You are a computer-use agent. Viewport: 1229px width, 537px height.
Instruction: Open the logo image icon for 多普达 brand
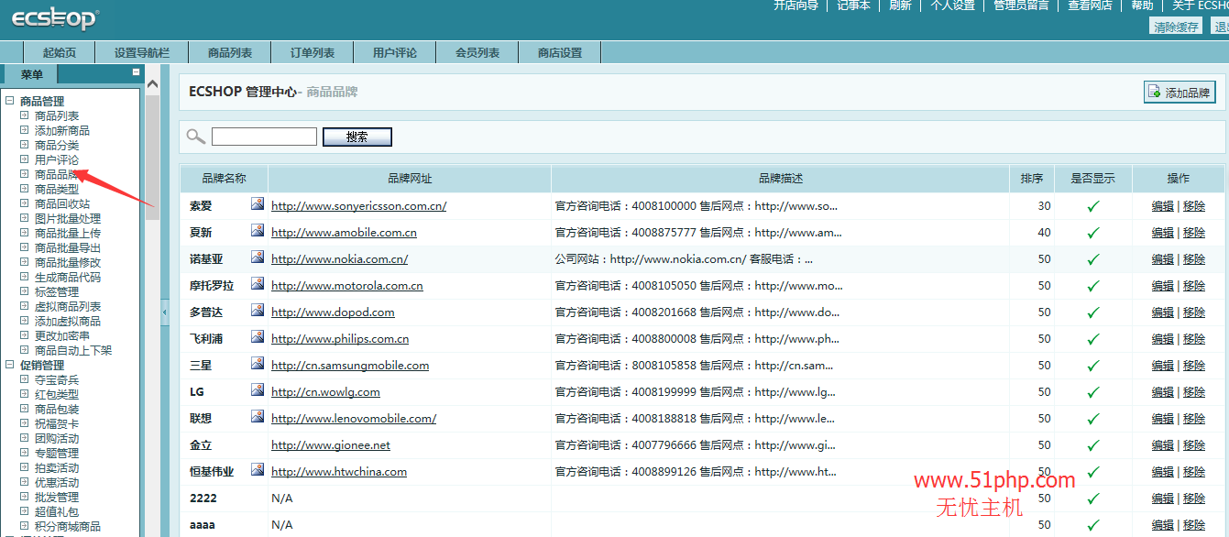click(258, 311)
